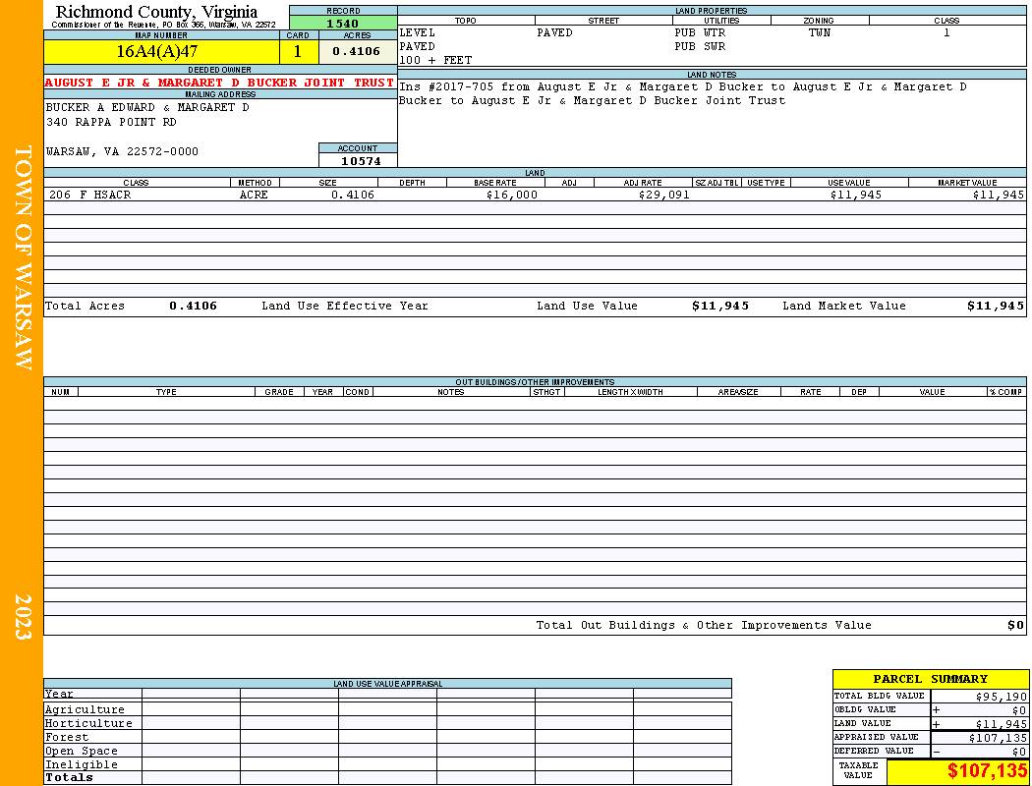
Task: Click the Ineligible row label
Action: pyautogui.click(x=81, y=765)
